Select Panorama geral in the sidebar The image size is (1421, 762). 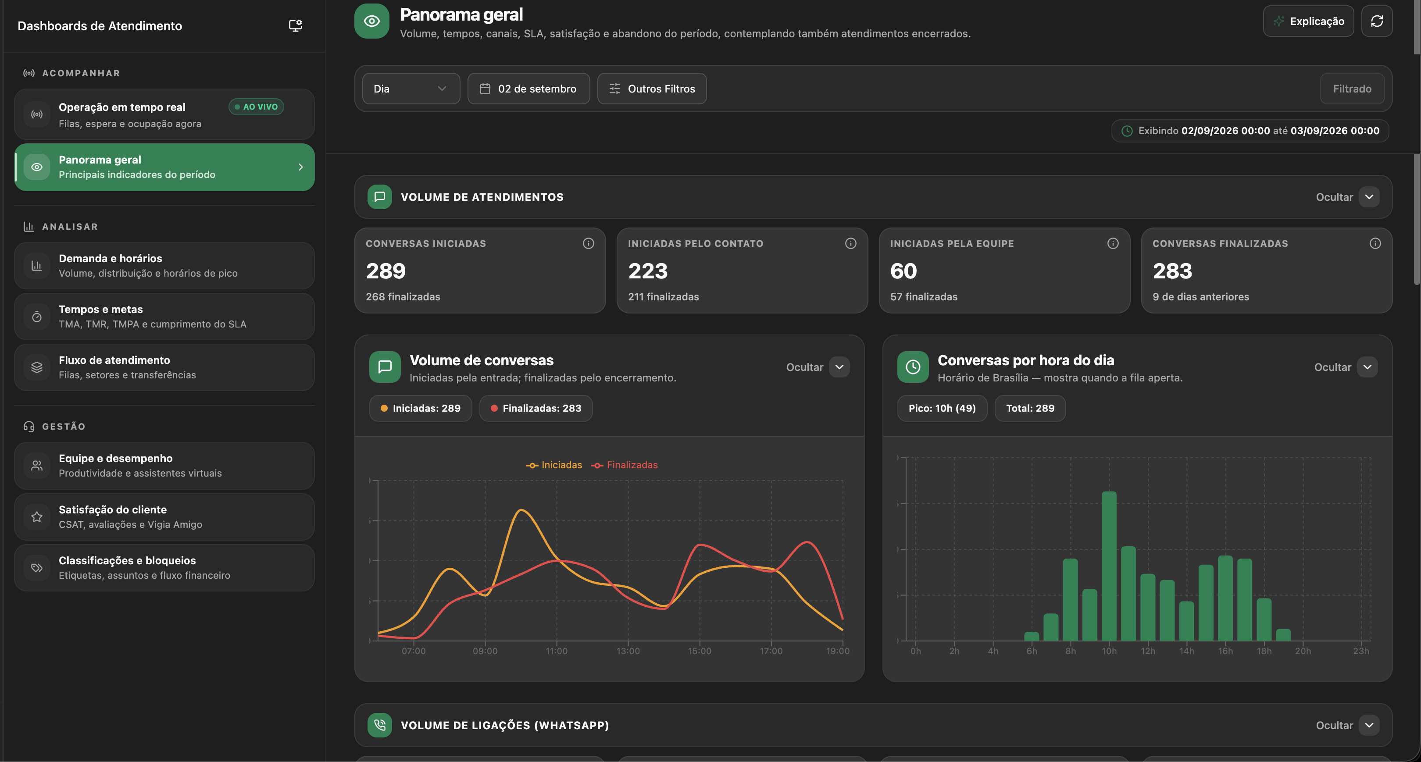(x=164, y=167)
